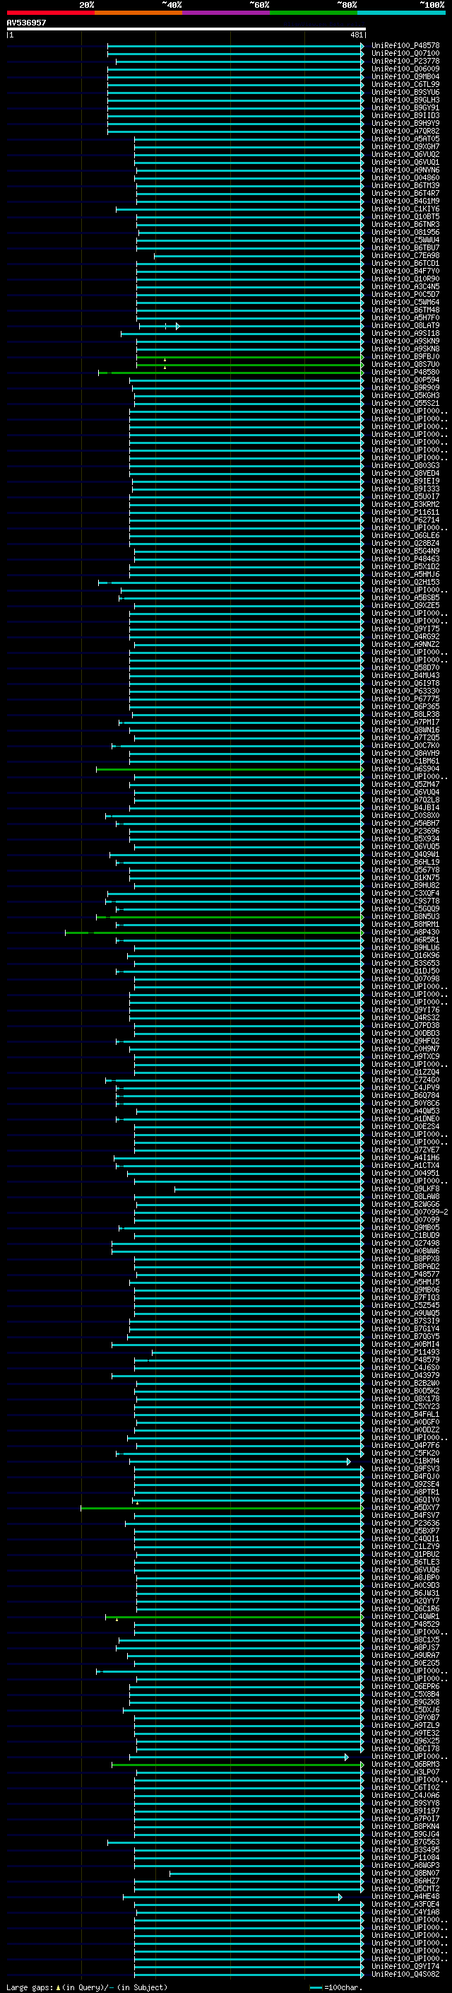Select the UniRef100_O04860 label
This screenshot has height=1993, width=452.
click(405, 178)
